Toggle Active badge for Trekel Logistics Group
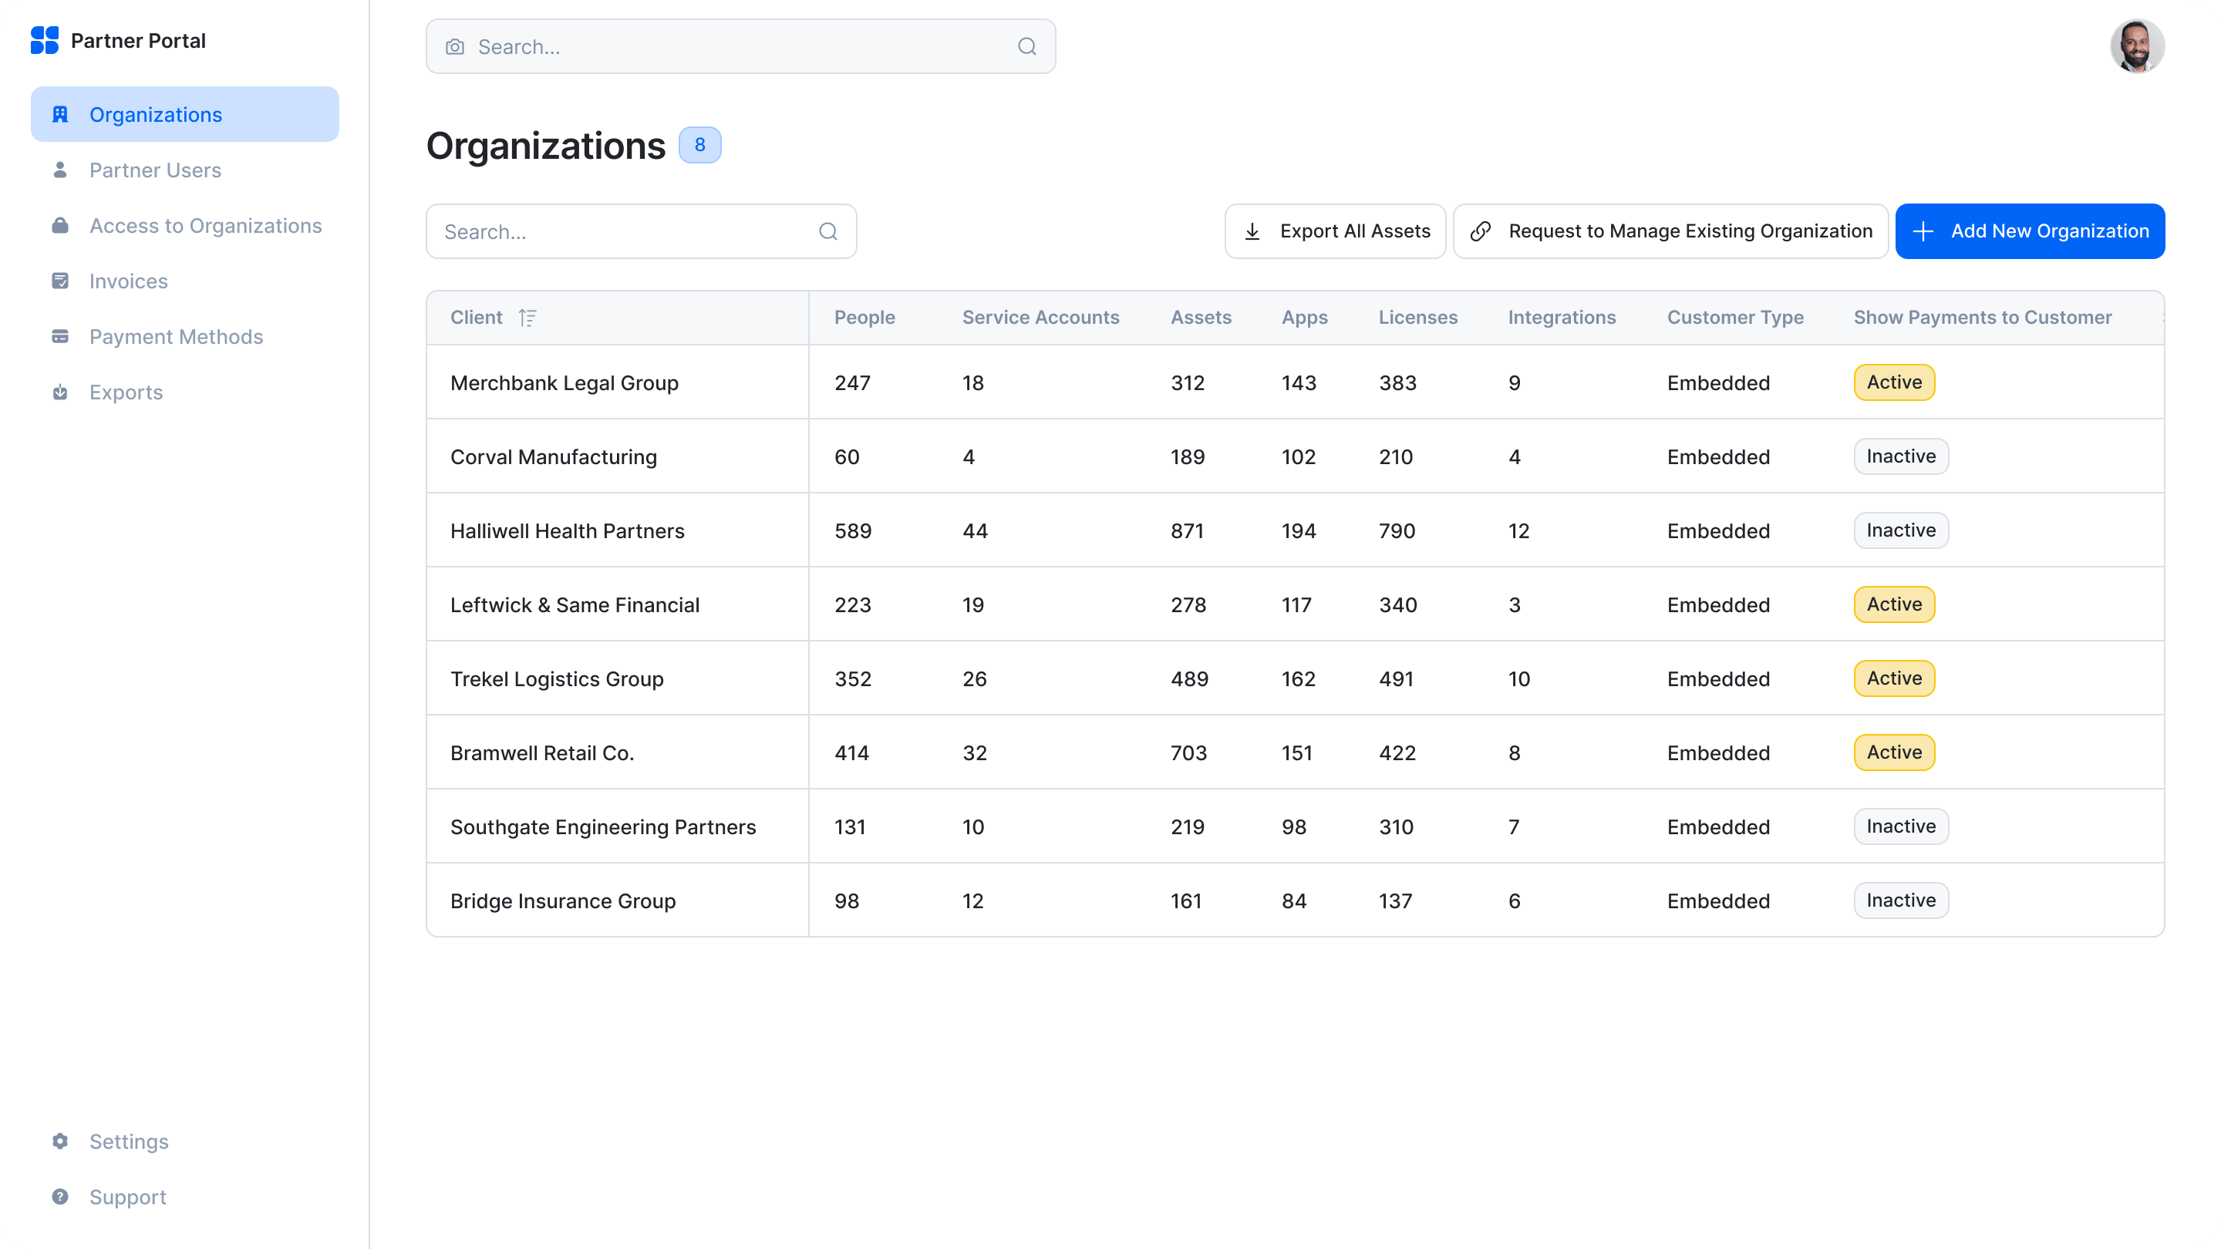 coord(1894,678)
